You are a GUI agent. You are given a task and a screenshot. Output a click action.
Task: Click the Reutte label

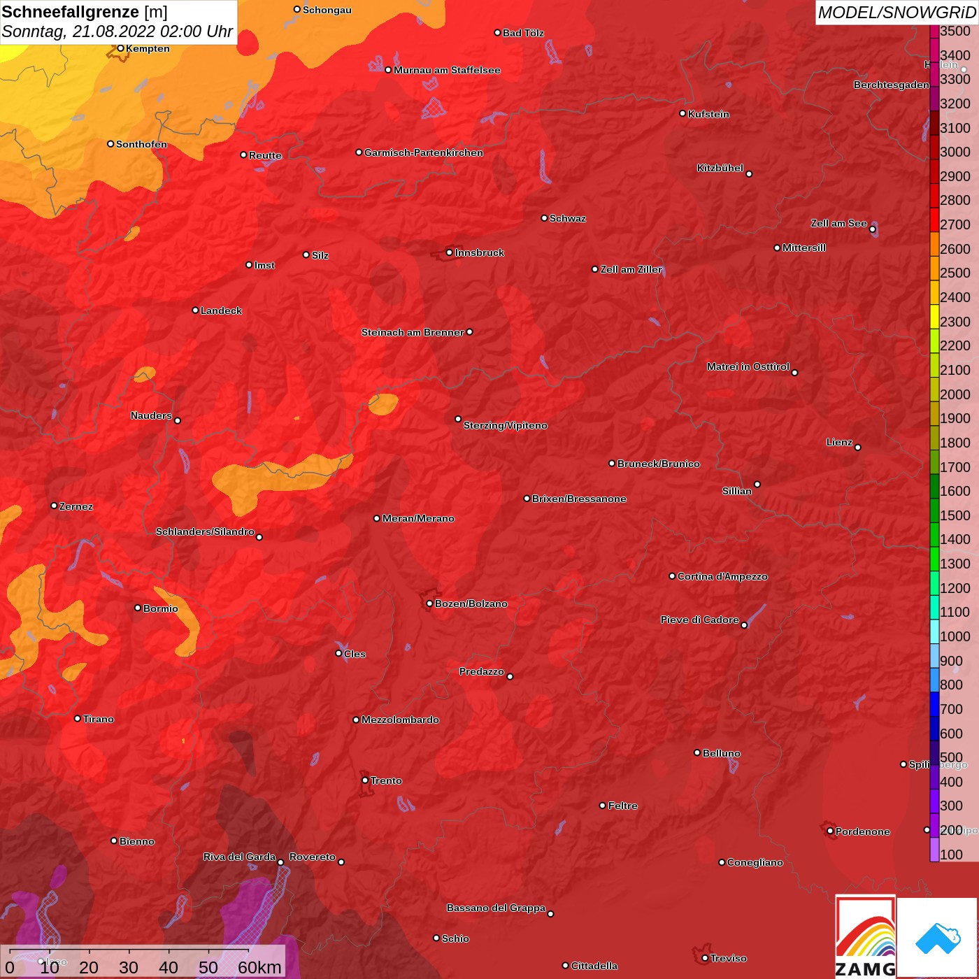point(265,155)
